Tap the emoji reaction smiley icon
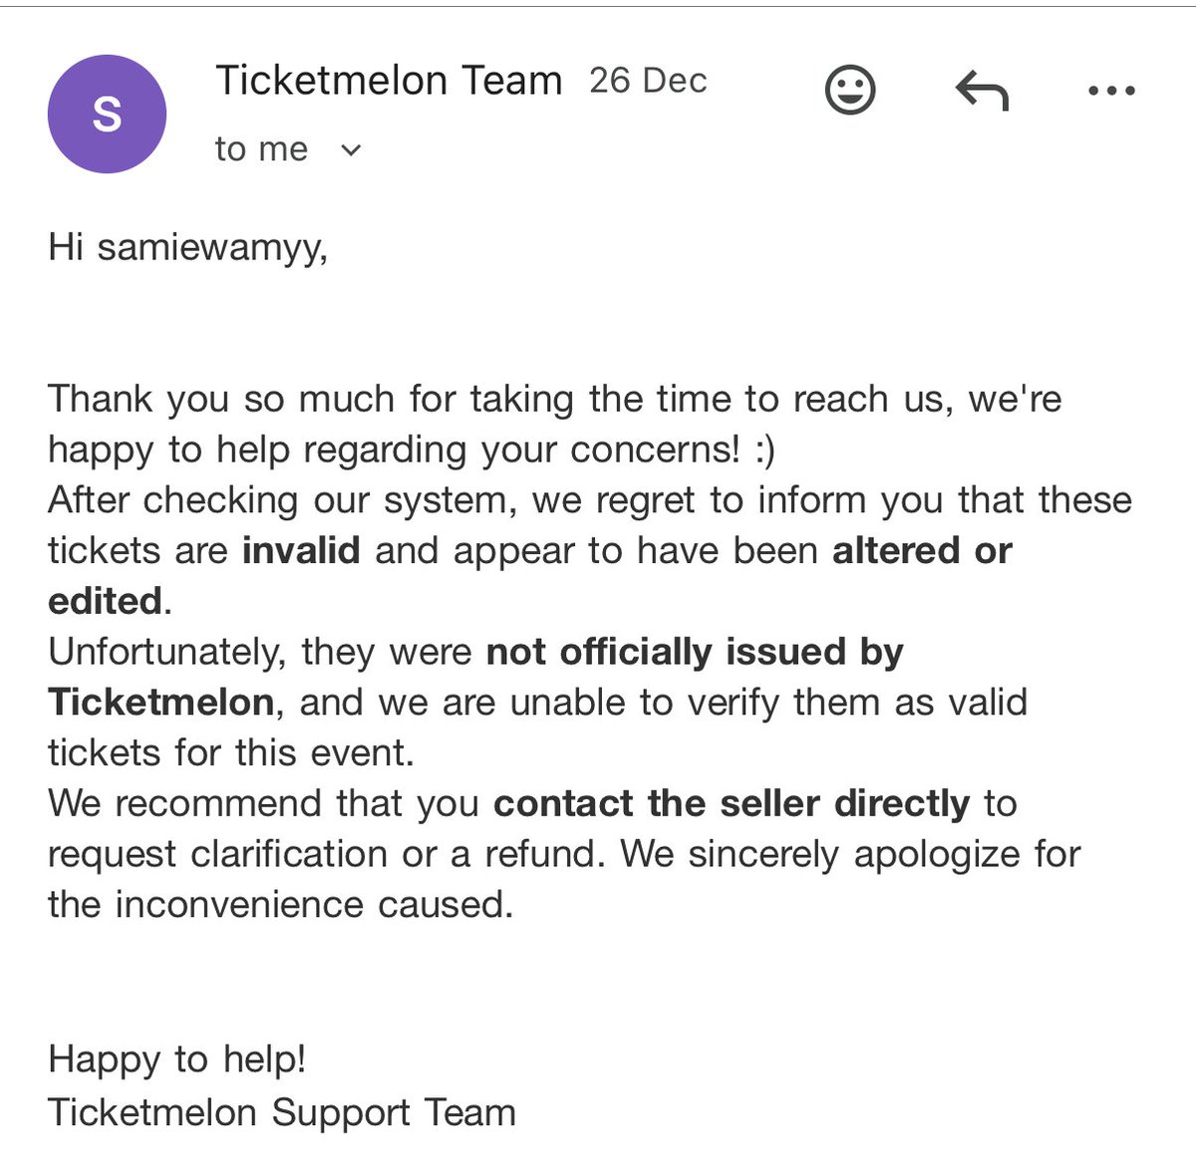Screen dimensions: 1196x1172 coord(850,90)
